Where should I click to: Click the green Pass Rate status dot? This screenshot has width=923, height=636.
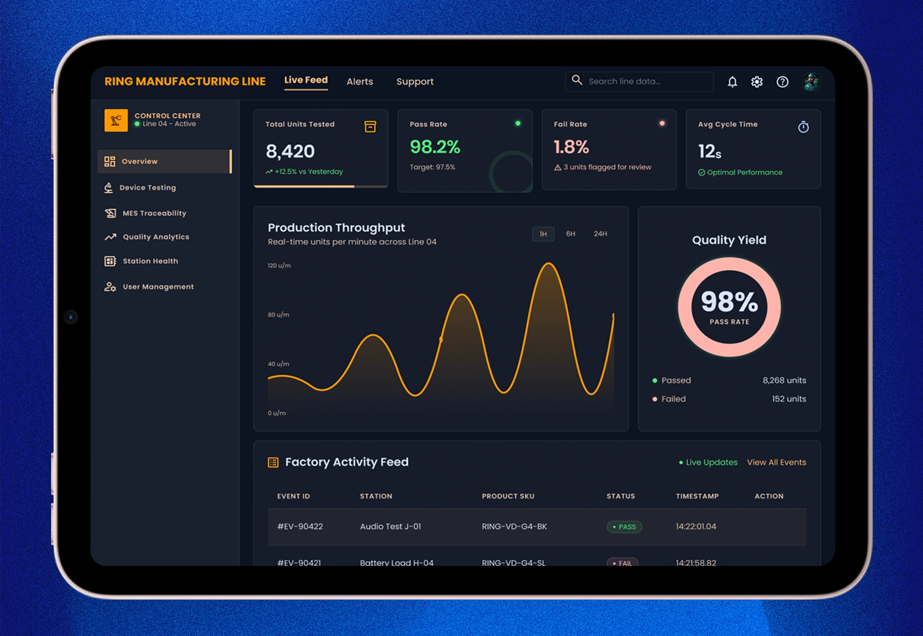518,124
